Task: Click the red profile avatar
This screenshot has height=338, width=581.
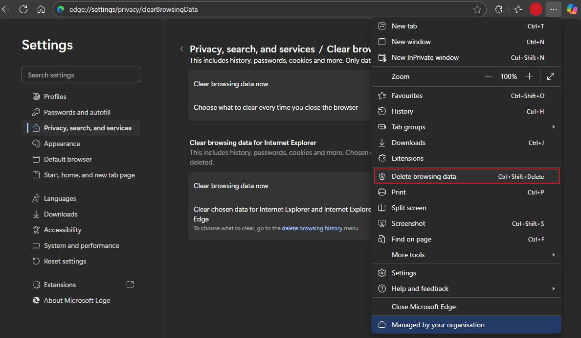Action: (536, 9)
